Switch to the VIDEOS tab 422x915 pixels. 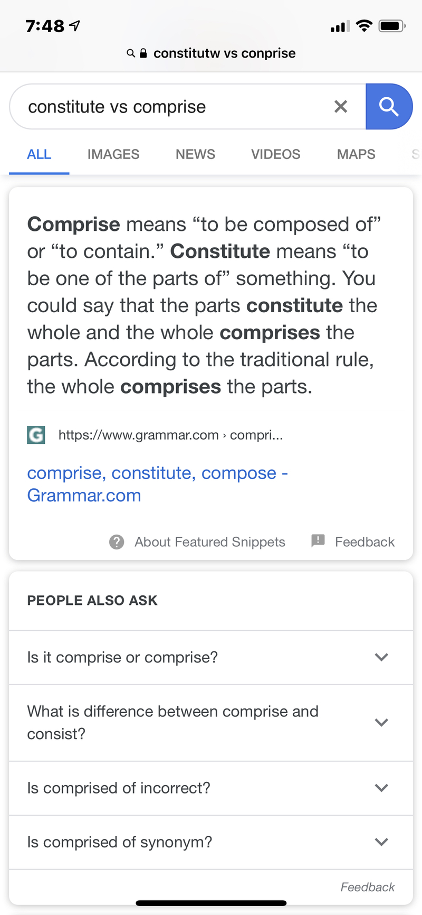(x=275, y=154)
